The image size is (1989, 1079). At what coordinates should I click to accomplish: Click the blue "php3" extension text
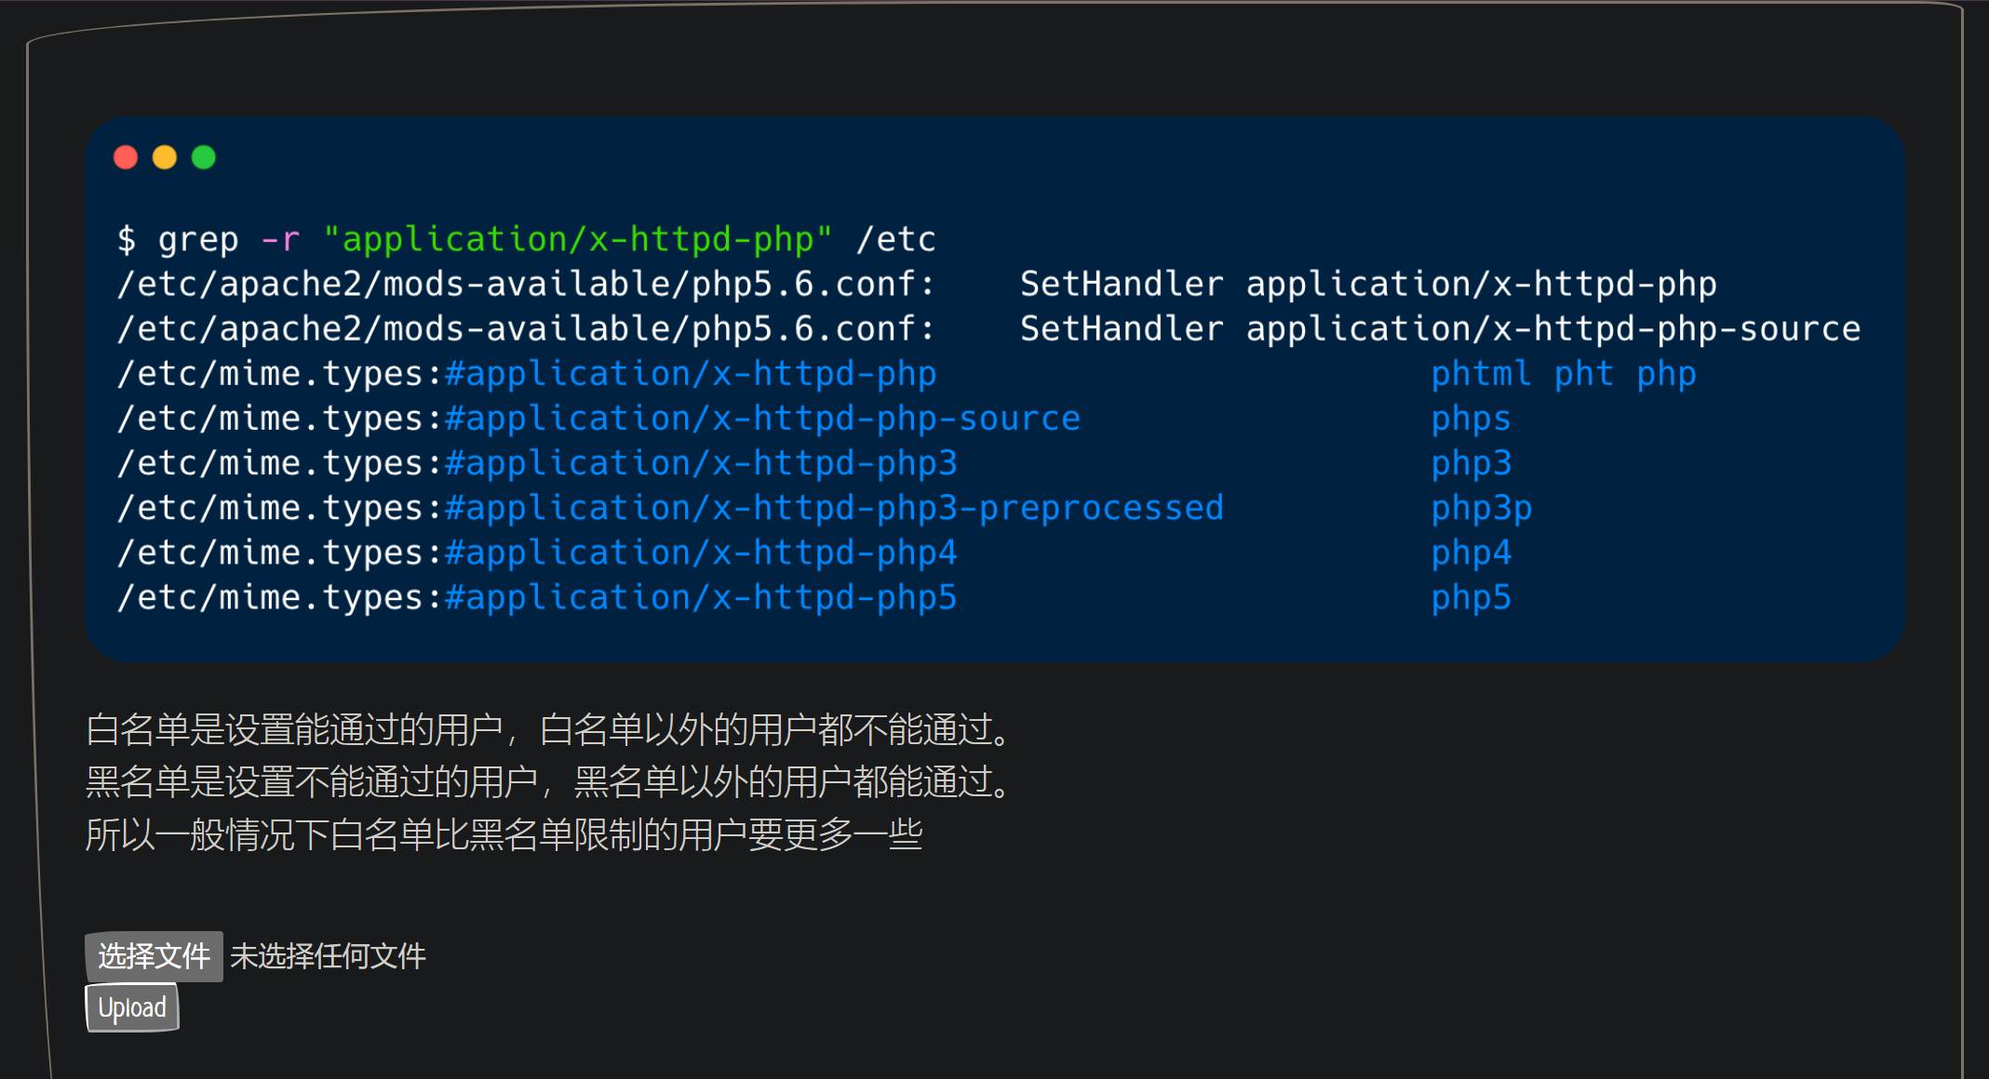(1471, 463)
